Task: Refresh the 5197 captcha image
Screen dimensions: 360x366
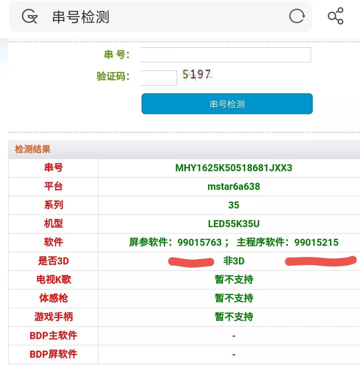Action: (197, 75)
